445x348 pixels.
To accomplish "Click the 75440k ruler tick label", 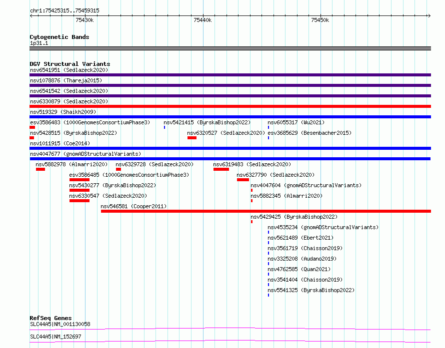I will [x=202, y=20].
